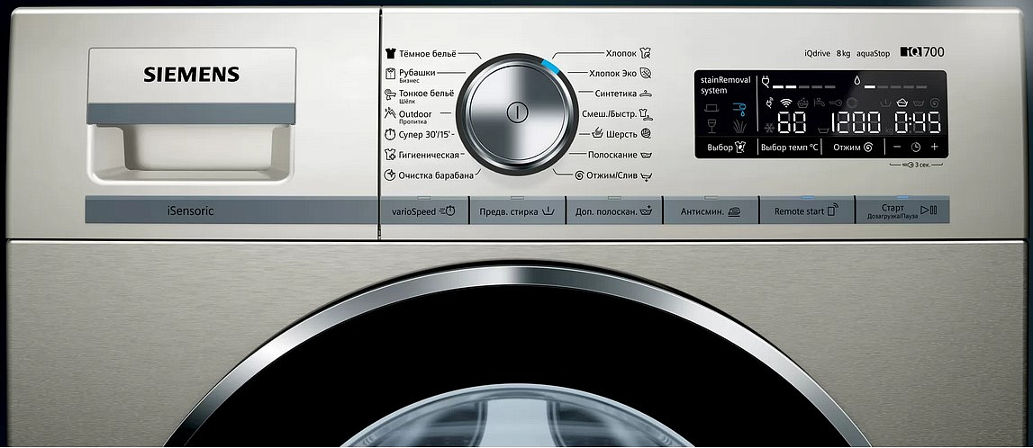This screenshot has width=1033, height=448.
Task: Open Выбор темп °C temperature selection
Action: [x=789, y=148]
